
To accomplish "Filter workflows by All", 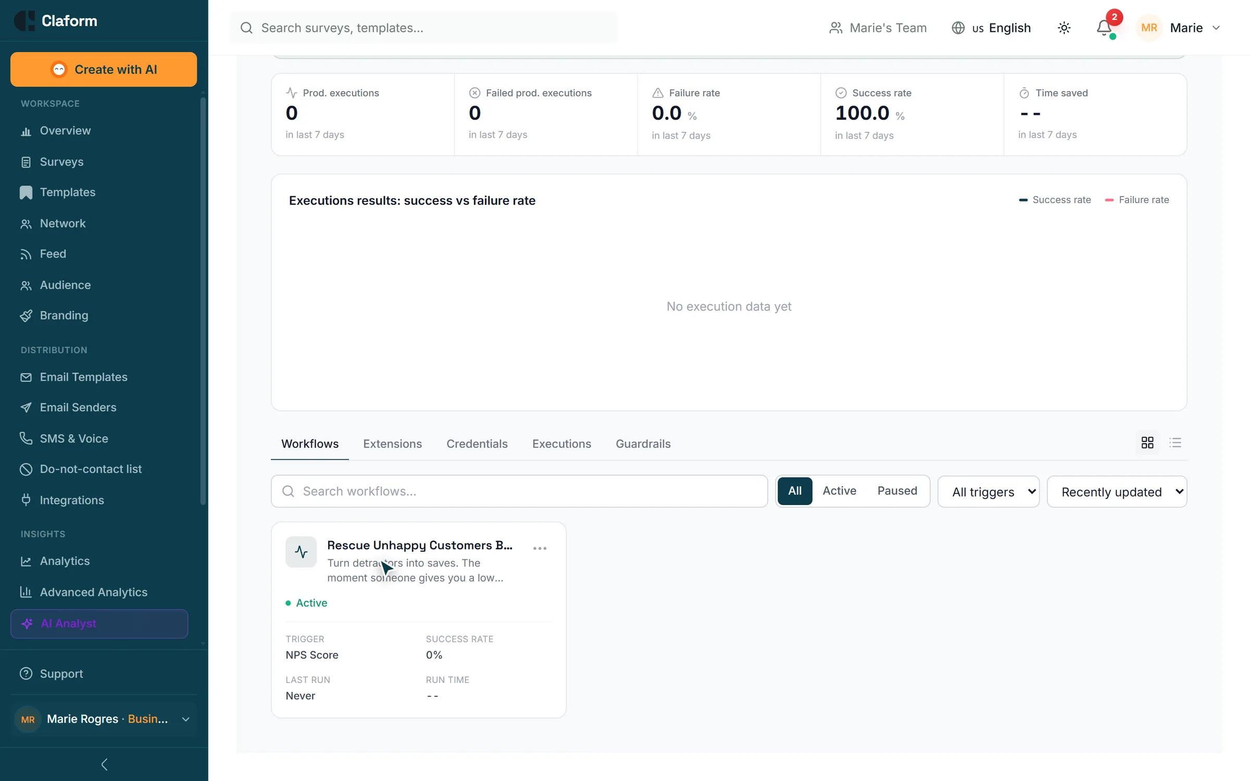I will click(795, 491).
